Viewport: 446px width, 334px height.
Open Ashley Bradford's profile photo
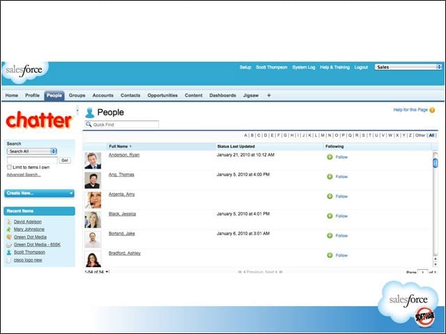93,259
